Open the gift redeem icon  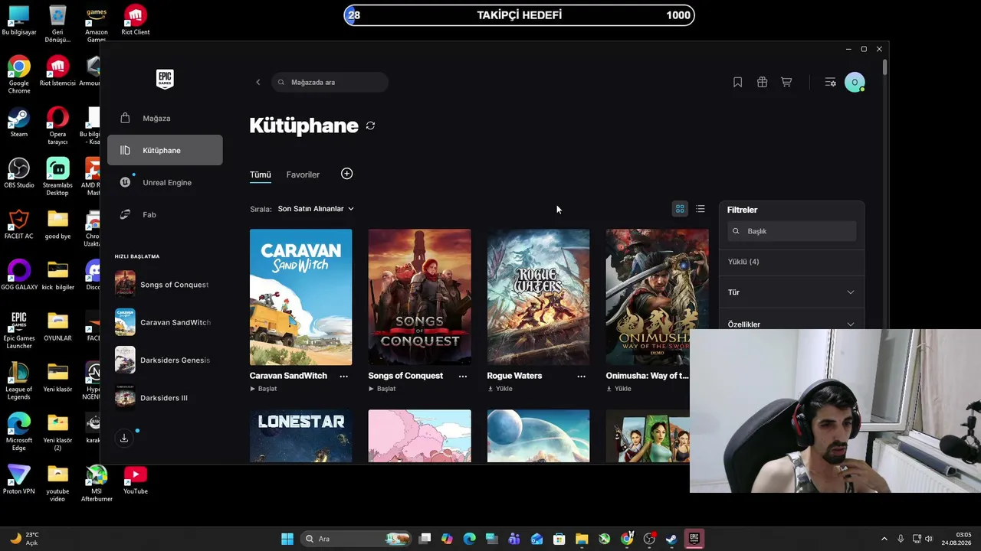pos(762,83)
